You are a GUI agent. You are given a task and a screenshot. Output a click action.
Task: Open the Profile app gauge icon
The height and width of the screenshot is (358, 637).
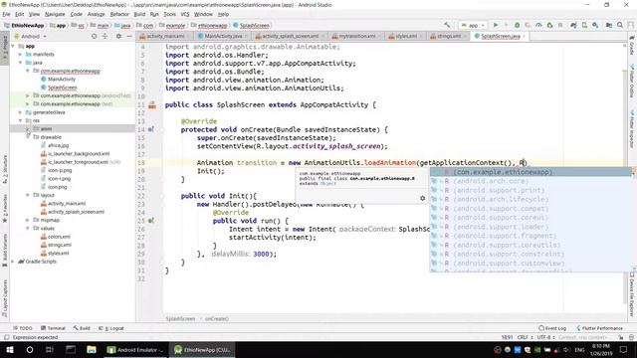538,25
